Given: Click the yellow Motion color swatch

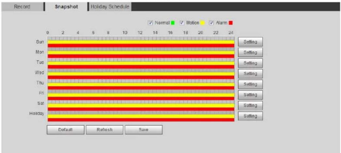Looking at the screenshot, I should tap(202, 23).
